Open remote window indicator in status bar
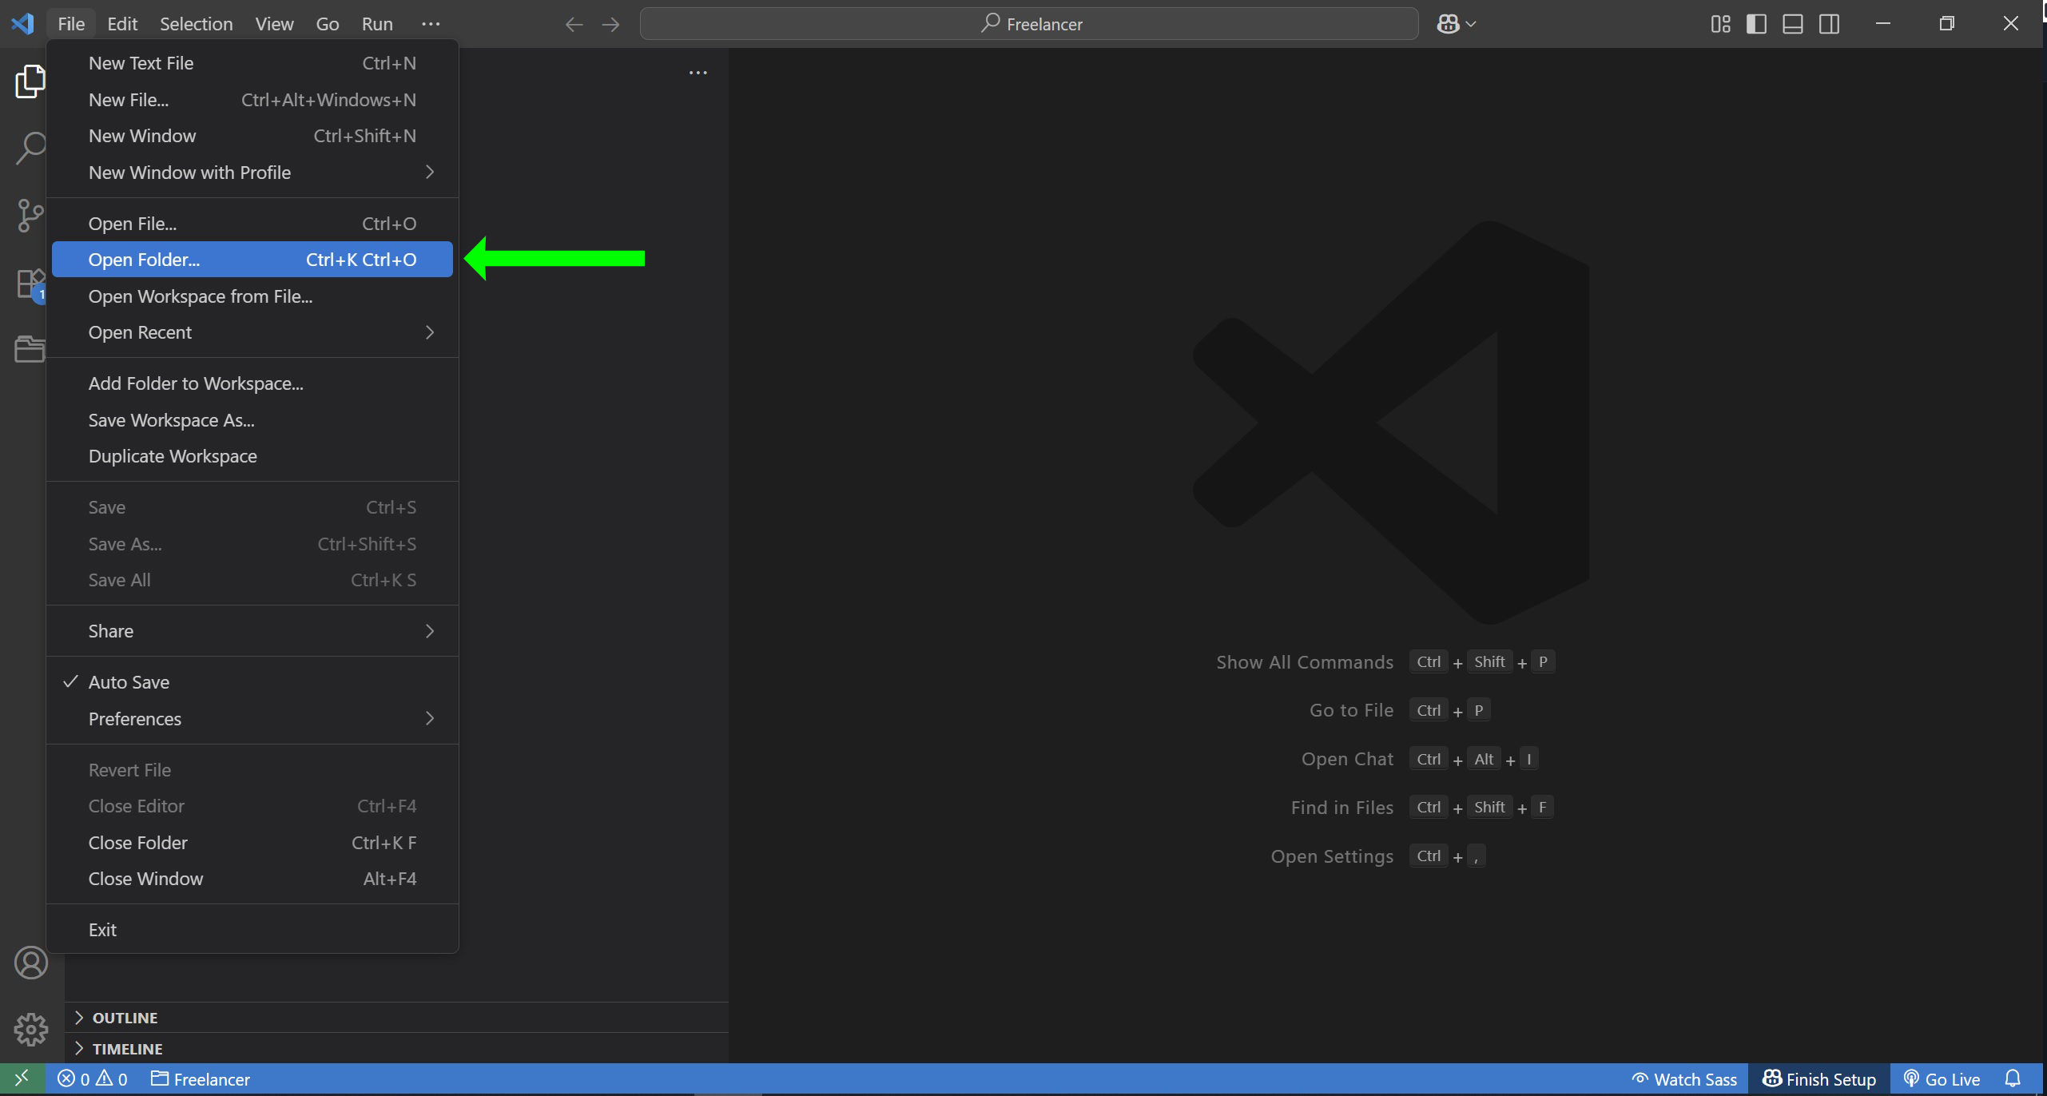Viewport: 2047px width, 1096px height. pos(22,1079)
